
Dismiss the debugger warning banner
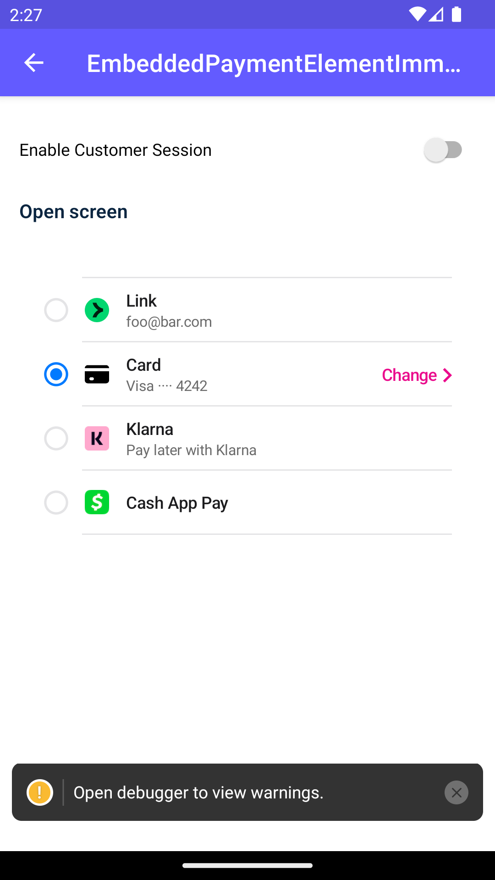pos(456,792)
